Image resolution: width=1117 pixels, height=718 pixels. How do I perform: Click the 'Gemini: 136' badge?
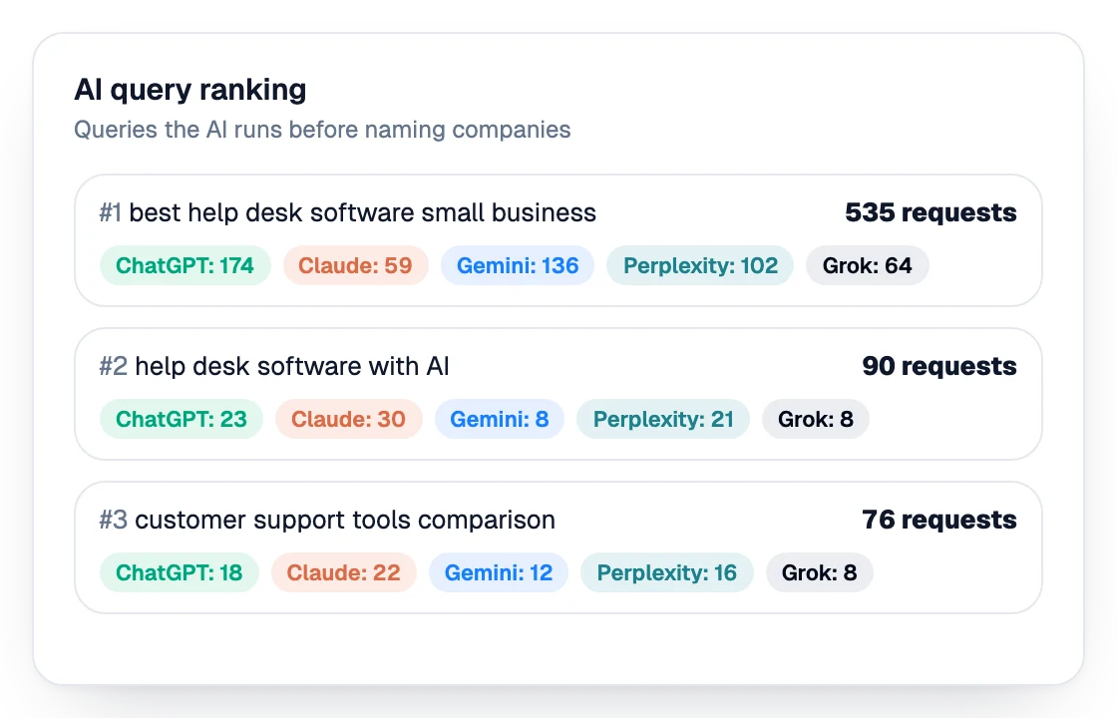click(x=518, y=265)
